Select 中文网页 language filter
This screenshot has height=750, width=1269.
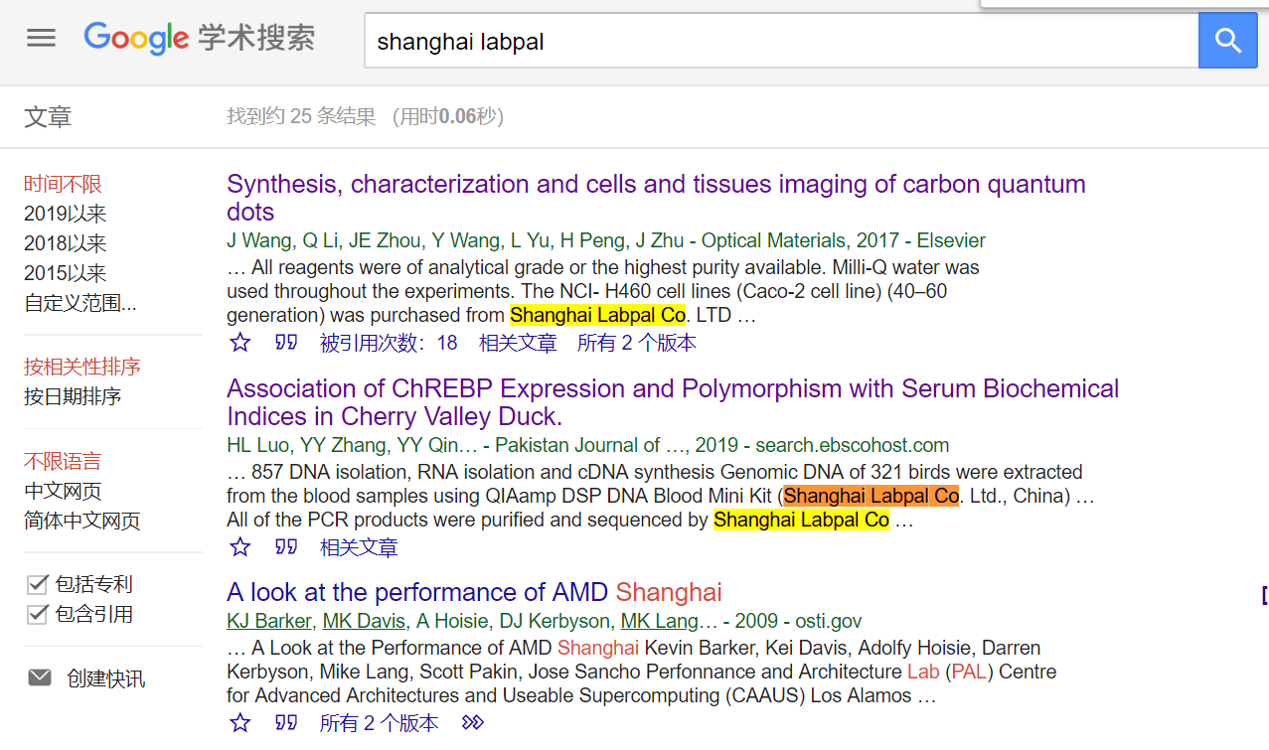coord(63,491)
